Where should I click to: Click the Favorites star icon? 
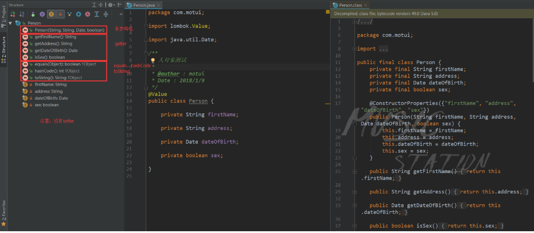[4, 225]
